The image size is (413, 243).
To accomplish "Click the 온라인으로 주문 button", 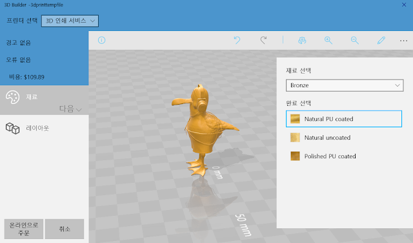I will [24, 229].
